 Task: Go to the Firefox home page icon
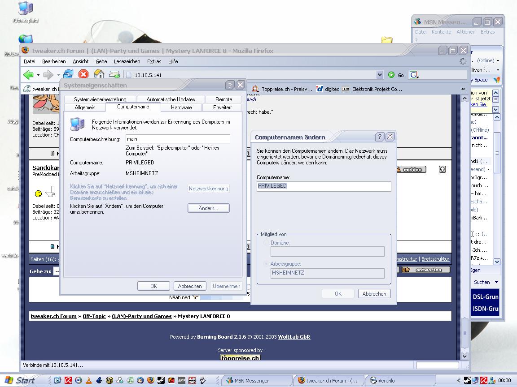(x=99, y=75)
